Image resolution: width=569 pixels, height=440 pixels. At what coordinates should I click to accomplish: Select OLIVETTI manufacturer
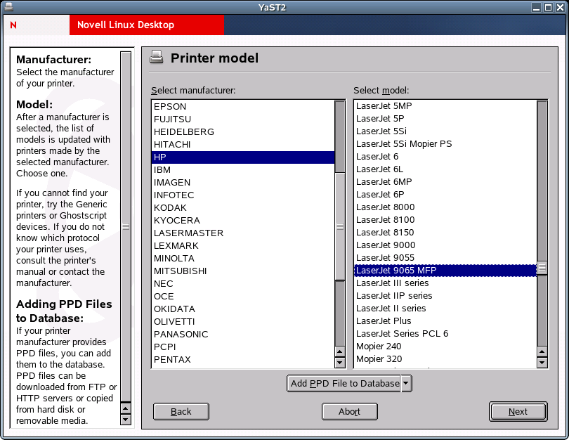pos(243,322)
